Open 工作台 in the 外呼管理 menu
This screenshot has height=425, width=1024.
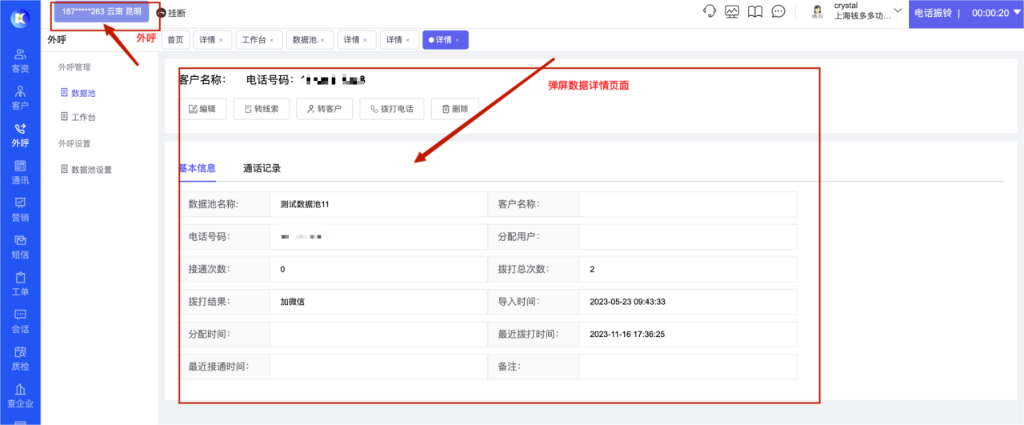pos(78,117)
